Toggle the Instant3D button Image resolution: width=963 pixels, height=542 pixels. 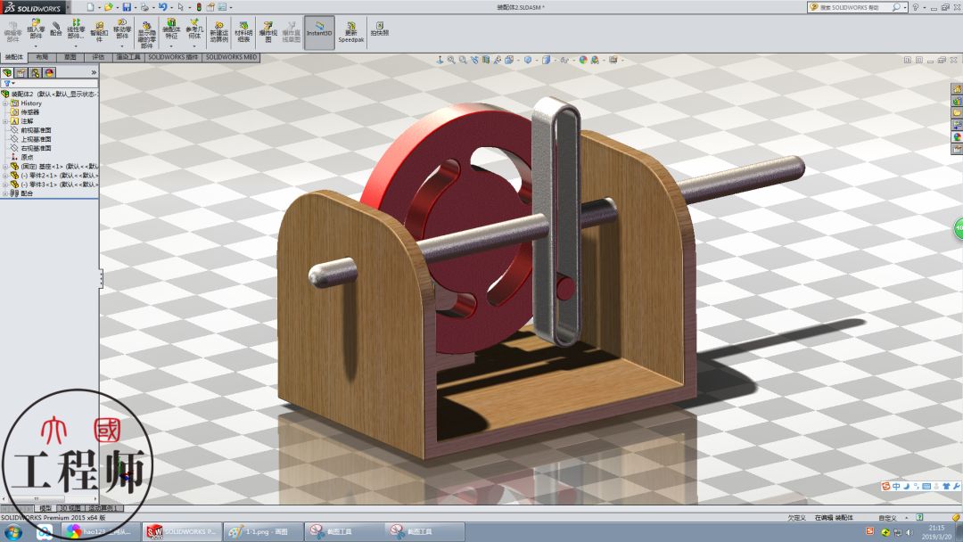(319, 32)
